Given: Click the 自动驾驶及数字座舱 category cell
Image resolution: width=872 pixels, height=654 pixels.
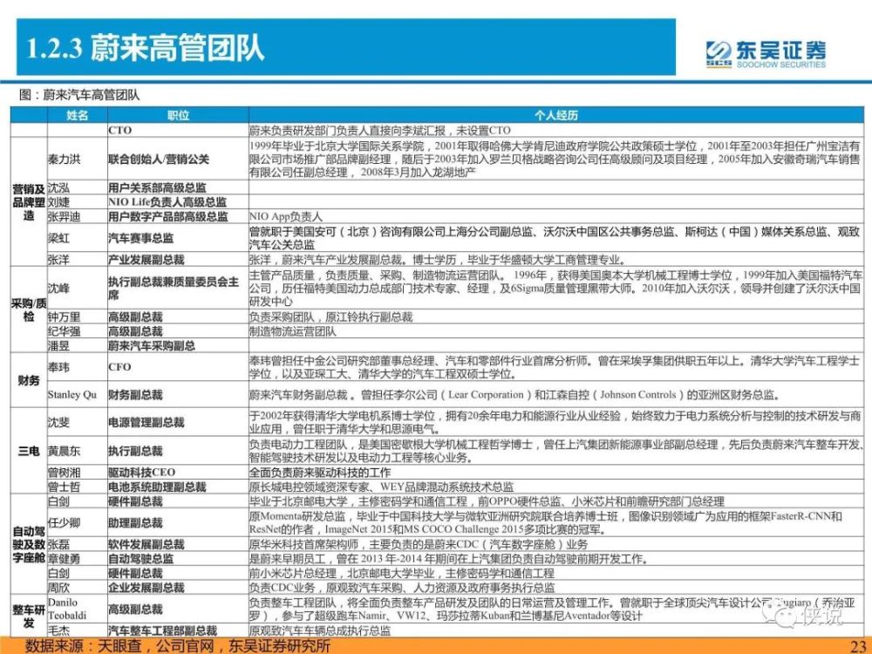Looking at the screenshot, I should (x=29, y=544).
